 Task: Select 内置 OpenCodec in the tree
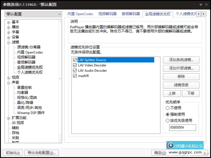30,52
